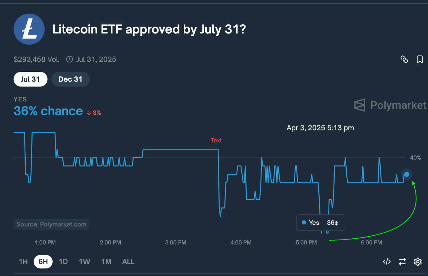Click the red Text annotation
This screenshot has width=428, height=276.
[x=216, y=140]
